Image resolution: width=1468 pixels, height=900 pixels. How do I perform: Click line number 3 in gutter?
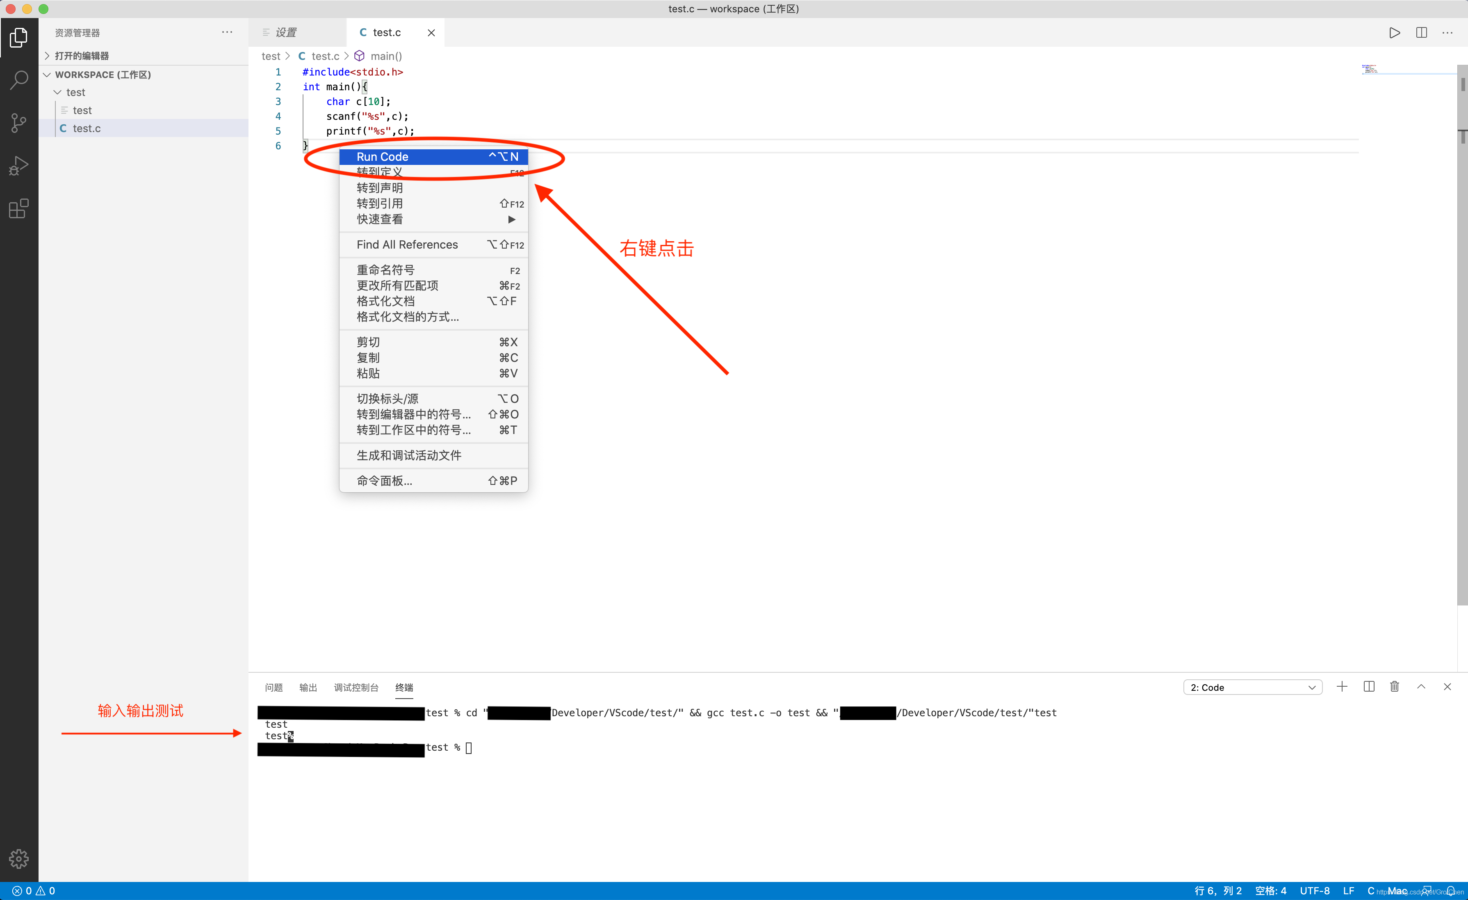pyautogui.click(x=278, y=101)
